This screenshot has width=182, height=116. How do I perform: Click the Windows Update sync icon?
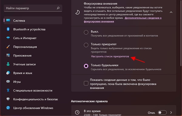click(x=8, y=108)
